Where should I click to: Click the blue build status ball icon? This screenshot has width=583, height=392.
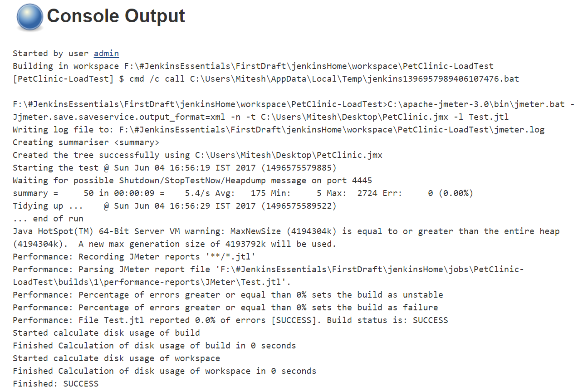(30, 17)
